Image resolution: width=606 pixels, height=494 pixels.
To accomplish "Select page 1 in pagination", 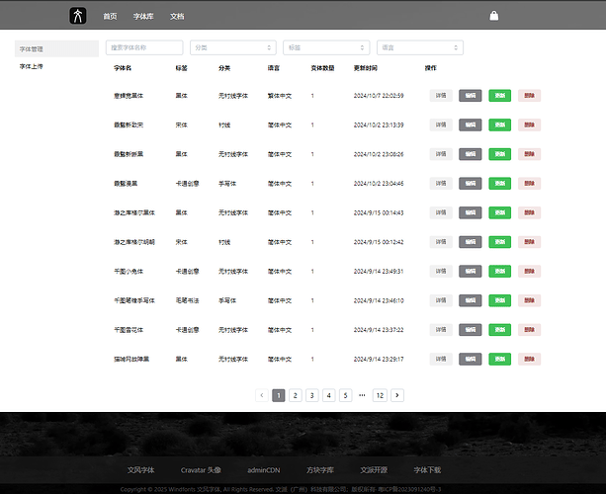I will 278,395.
